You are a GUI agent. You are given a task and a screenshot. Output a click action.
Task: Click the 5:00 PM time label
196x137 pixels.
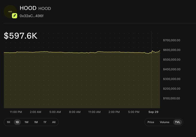[x=134, y=112]
